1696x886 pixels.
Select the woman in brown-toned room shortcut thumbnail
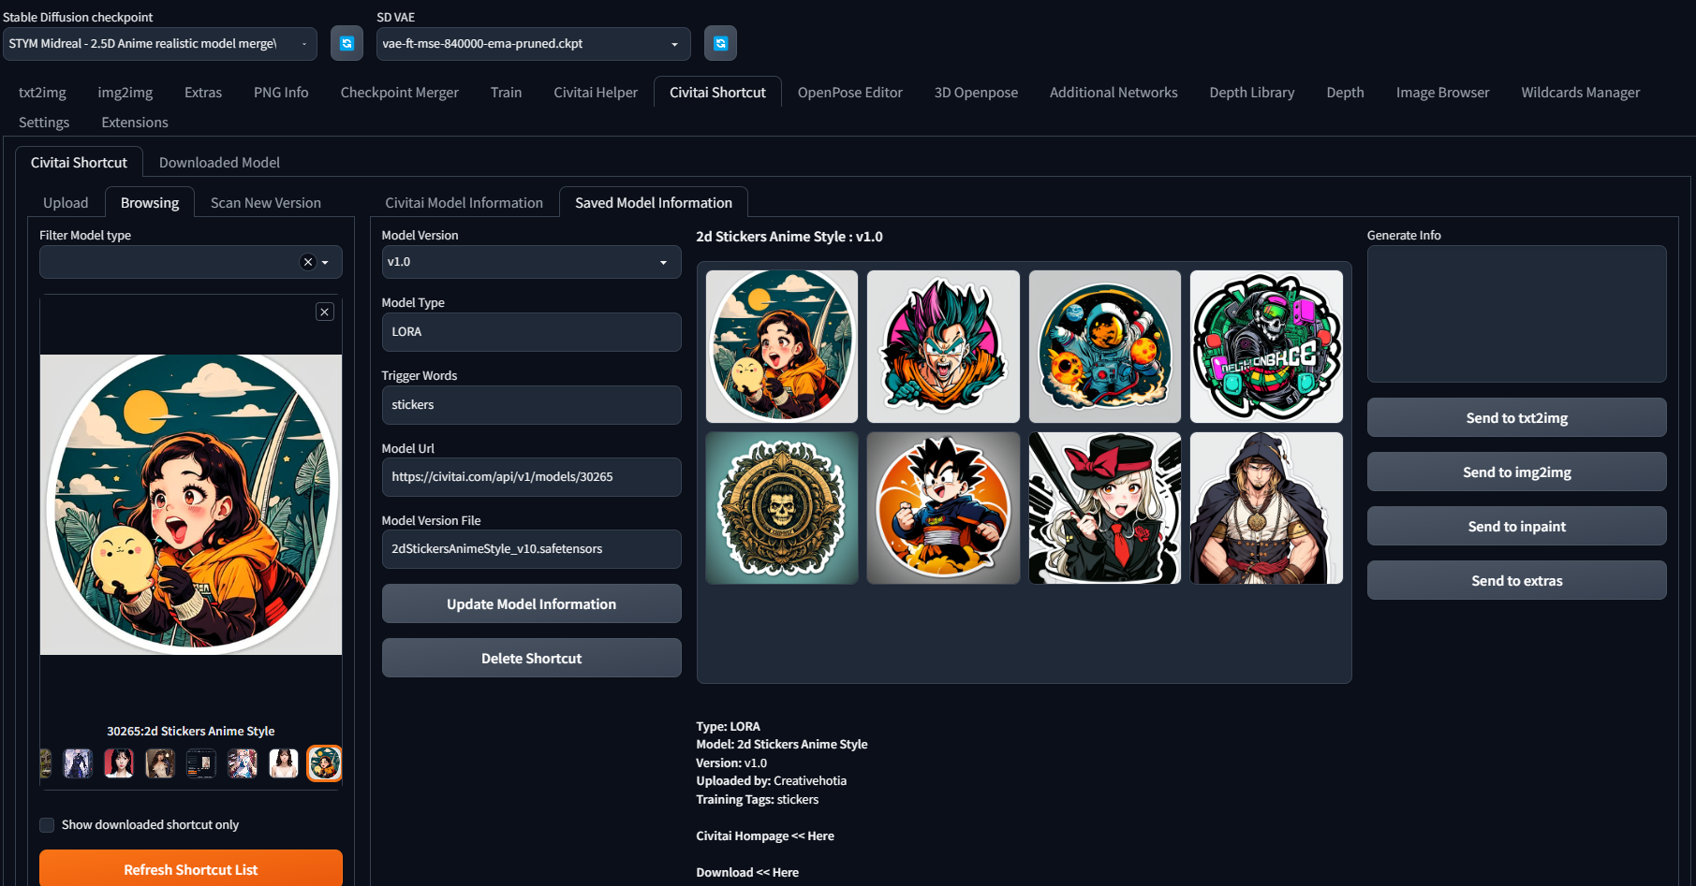pos(160,763)
